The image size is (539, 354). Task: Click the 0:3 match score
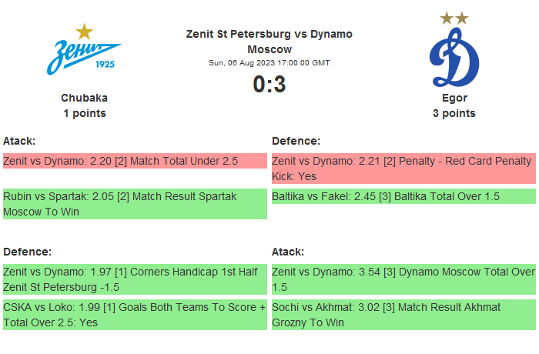click(x=269, y=85)
